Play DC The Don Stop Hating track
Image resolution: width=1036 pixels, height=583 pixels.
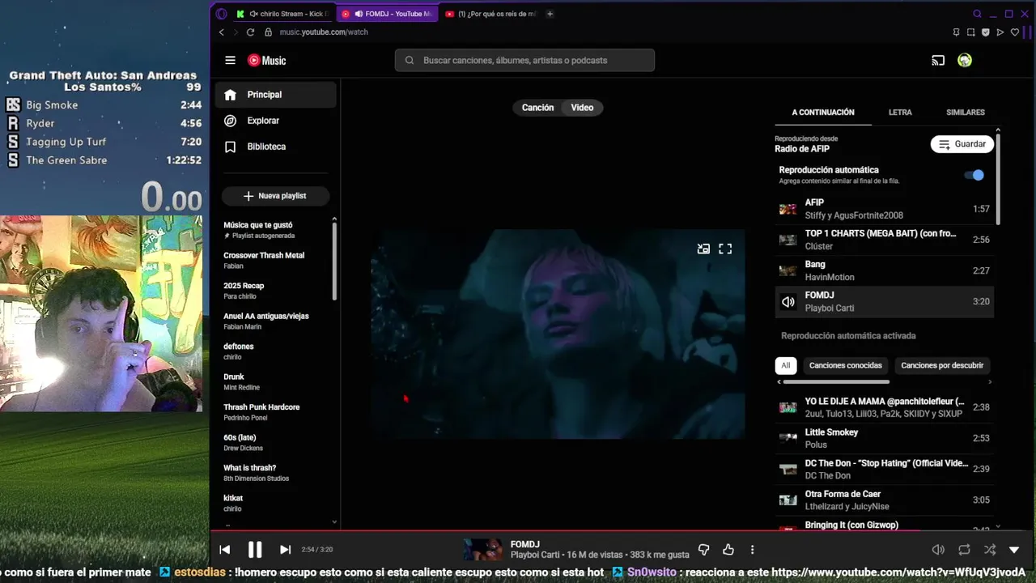tap(885, 469)
